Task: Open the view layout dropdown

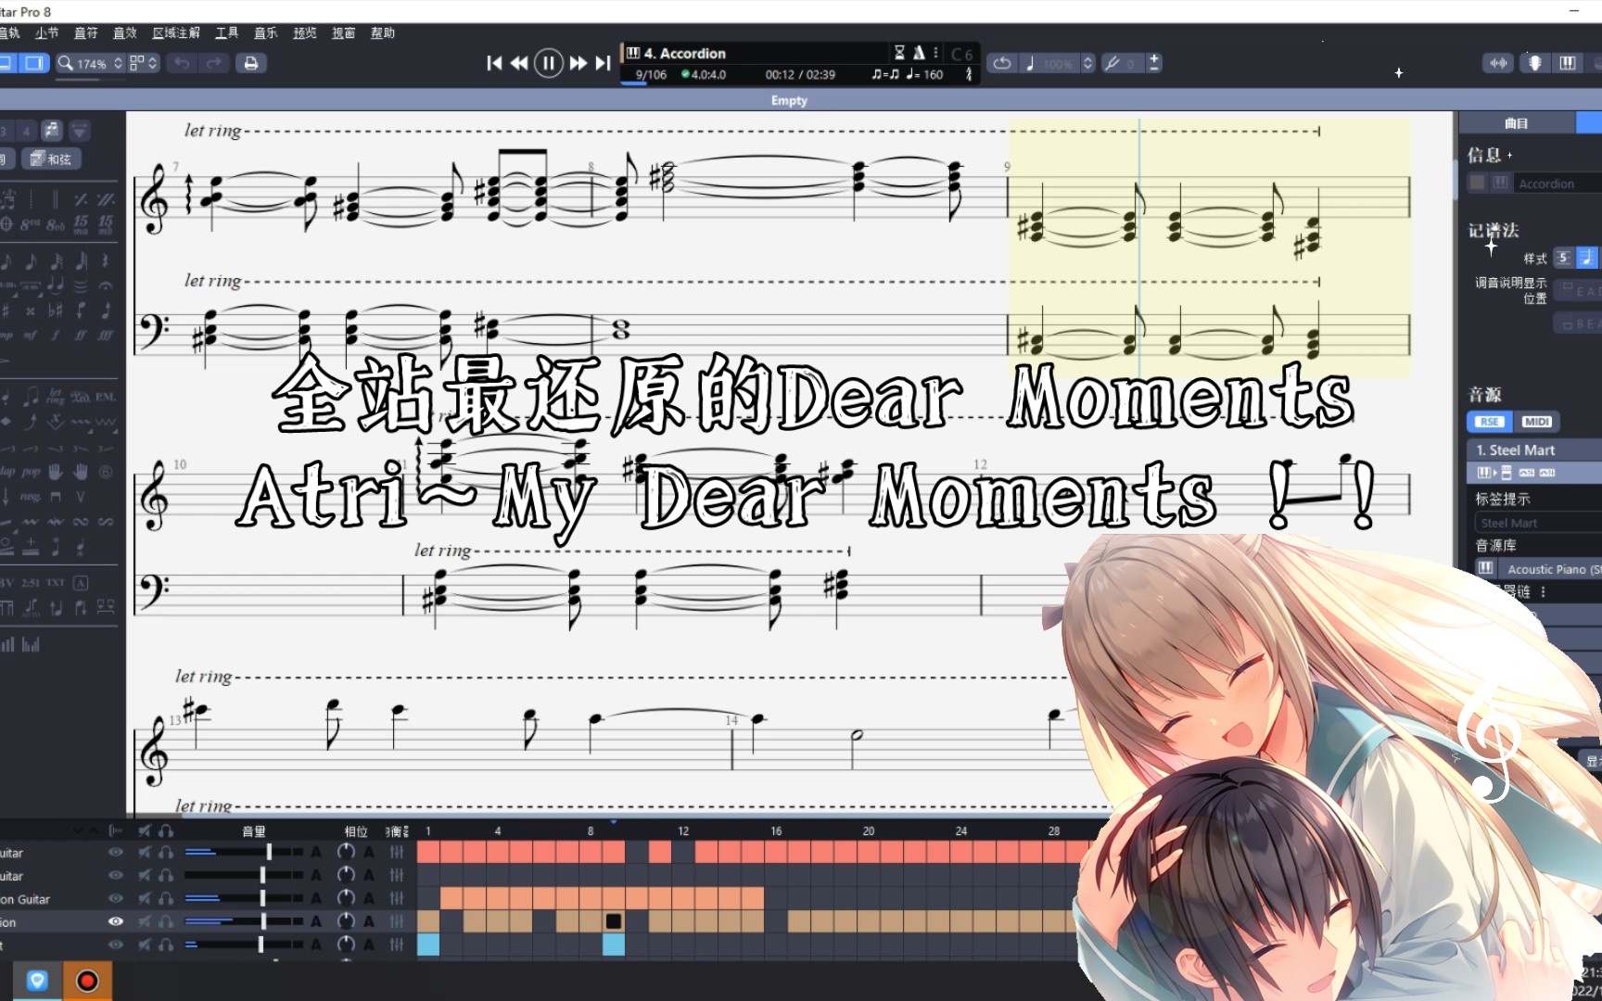Action: pos(143,63)
